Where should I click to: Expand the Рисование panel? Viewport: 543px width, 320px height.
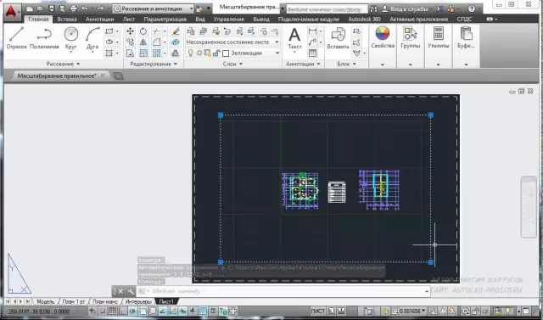pos(63,64)
